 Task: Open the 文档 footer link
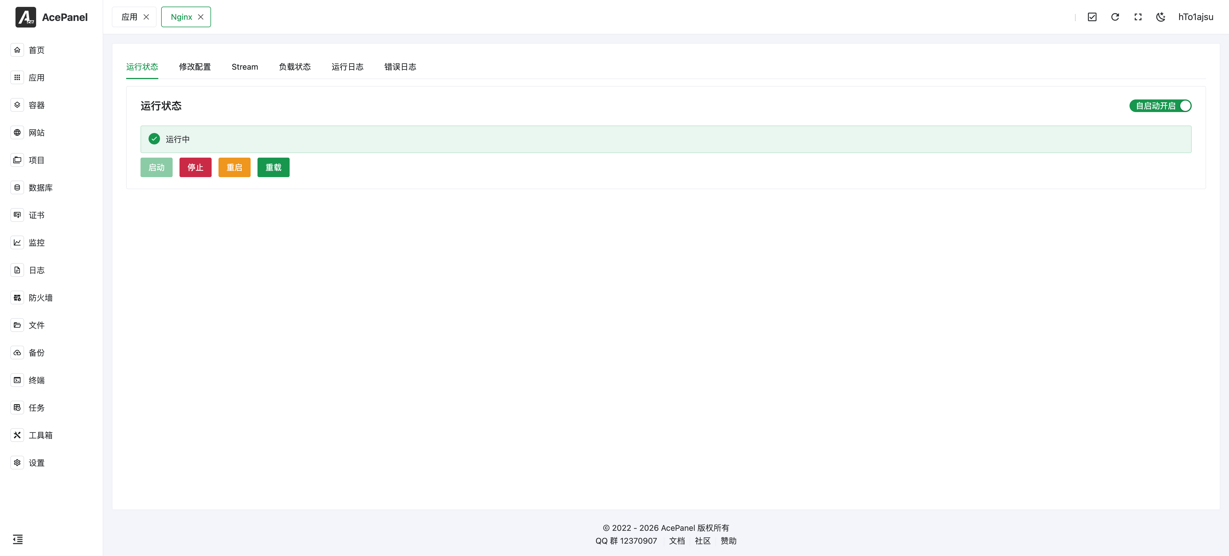[676, 541]
